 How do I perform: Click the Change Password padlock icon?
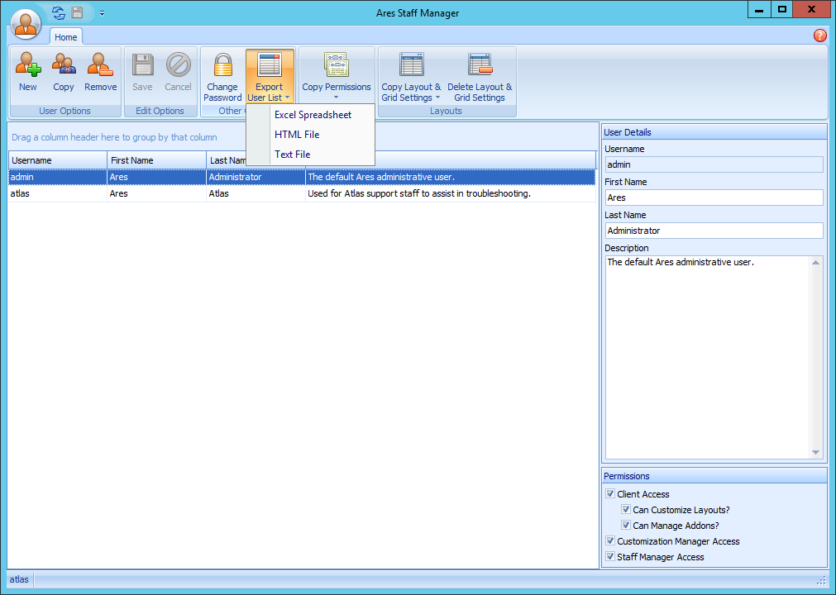pos(222,66)
